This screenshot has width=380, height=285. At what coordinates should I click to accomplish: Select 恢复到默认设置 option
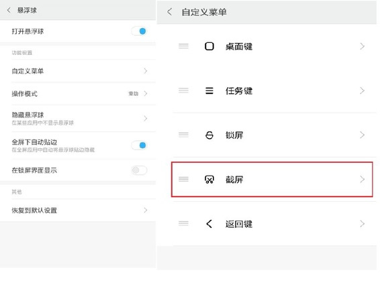click(78, 210)
